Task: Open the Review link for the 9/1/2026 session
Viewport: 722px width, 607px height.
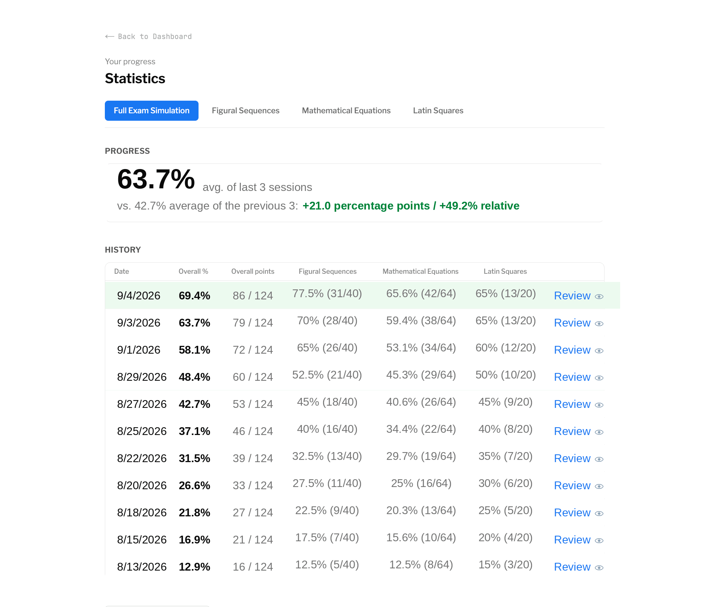Action: tap(572, 350)
